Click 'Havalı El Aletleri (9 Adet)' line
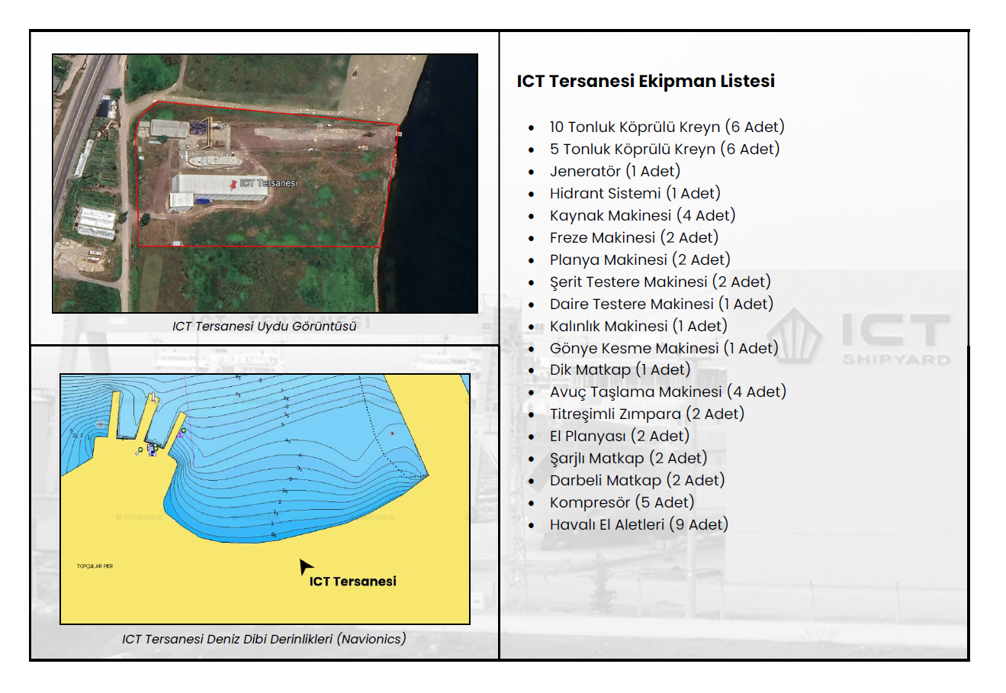 click(x=639, y=524)
